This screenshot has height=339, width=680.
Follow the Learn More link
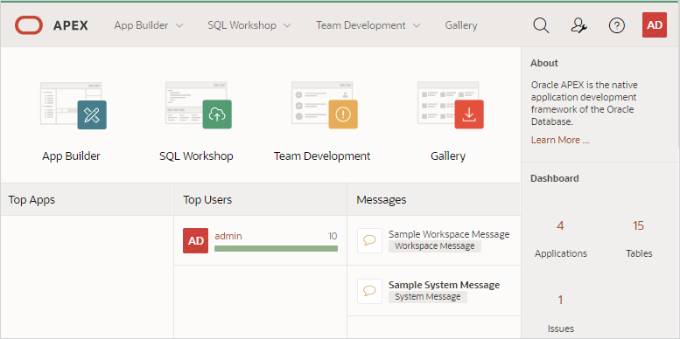tap(560, 140)
